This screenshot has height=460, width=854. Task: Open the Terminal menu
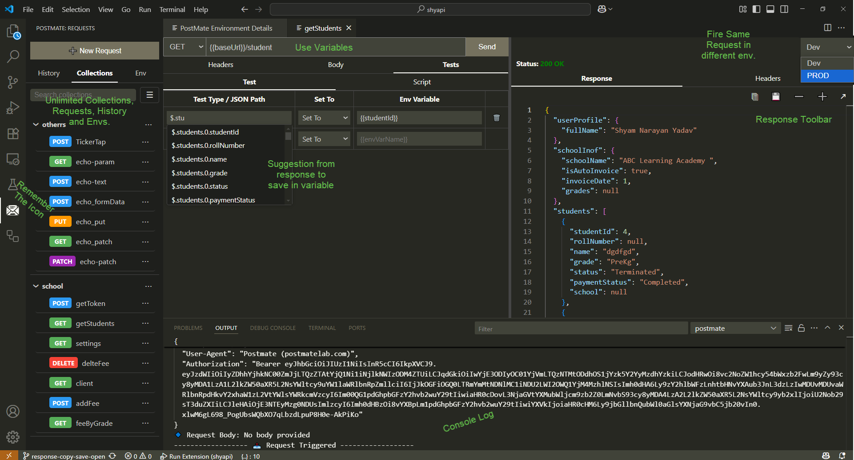[x=172, y=9]
